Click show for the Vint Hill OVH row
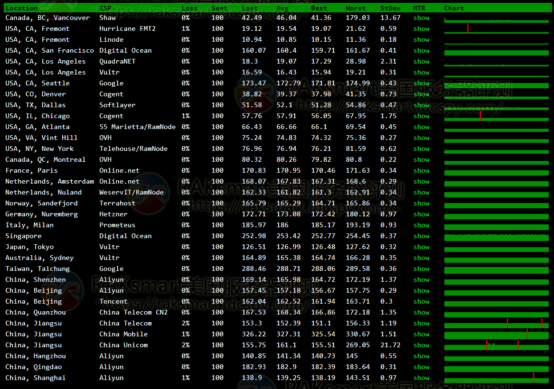Viewport: 554px width, 389px height. click(x=421, y=138)
